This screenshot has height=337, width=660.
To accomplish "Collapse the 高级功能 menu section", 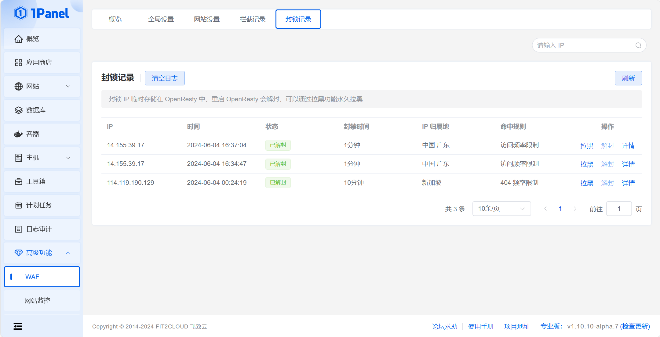I will pyautogui.click(x=68, y=253).
